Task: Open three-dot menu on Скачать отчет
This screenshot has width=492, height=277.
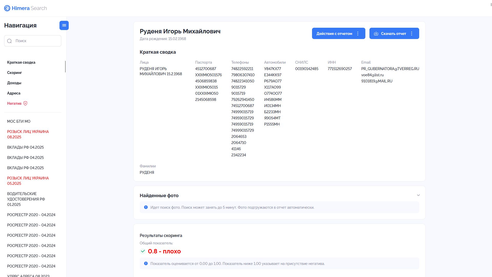Action: [x=412, y=34]
